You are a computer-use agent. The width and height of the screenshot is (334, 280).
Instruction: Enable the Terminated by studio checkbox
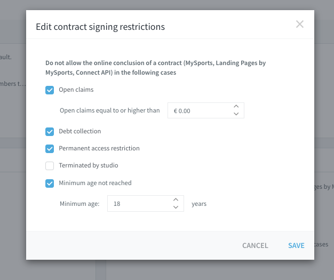(x=50, y=166)
